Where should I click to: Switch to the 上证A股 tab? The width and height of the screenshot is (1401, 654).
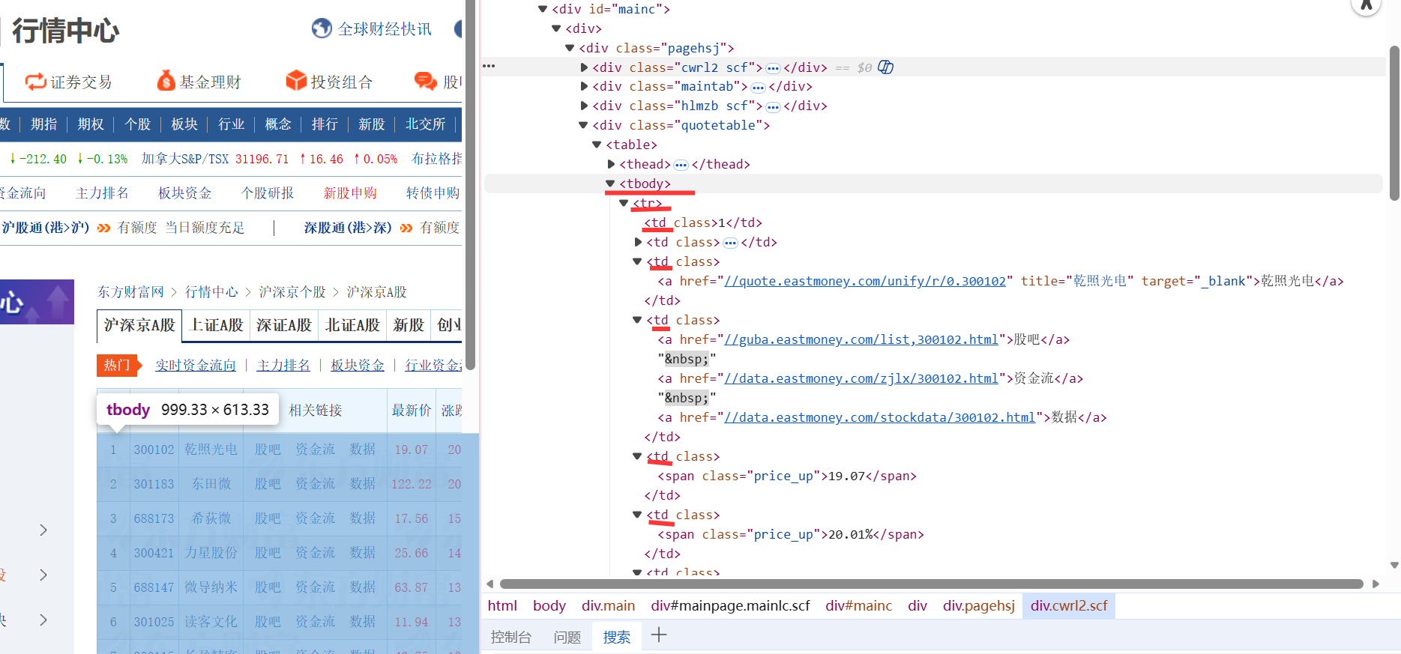[x=217, y=325]
